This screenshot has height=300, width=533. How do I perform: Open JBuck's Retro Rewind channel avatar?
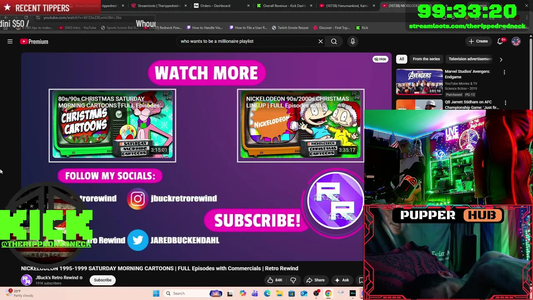coord(27,280)
